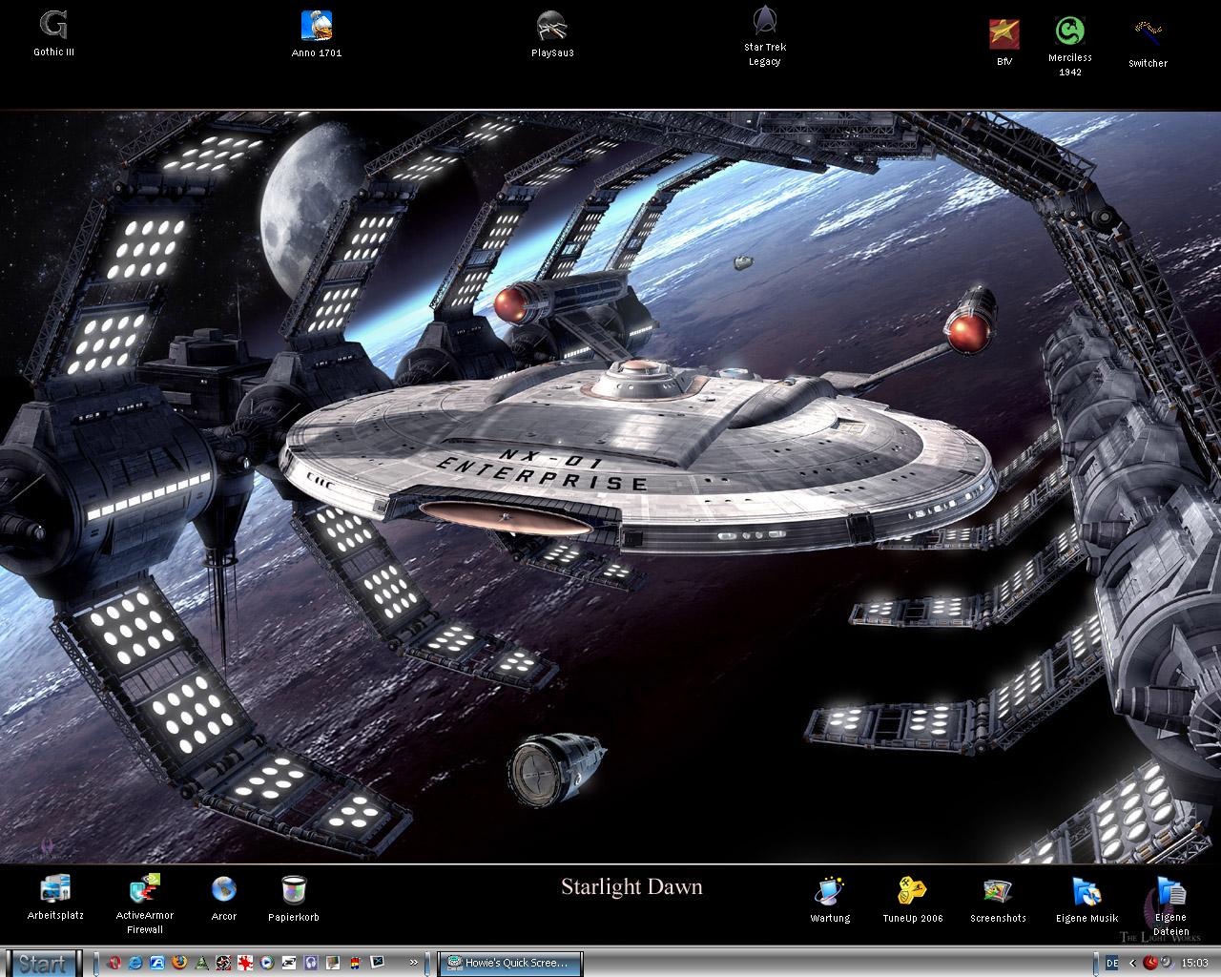The height and width of the screenshot is (977, 1221).
Task: Open the BfV game icon
Action: [1004, 42]
